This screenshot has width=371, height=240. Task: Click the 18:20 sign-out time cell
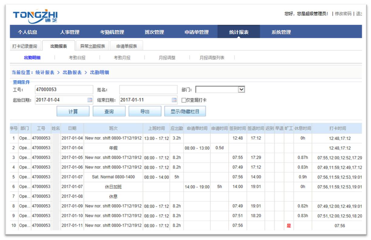coord(256,216)
